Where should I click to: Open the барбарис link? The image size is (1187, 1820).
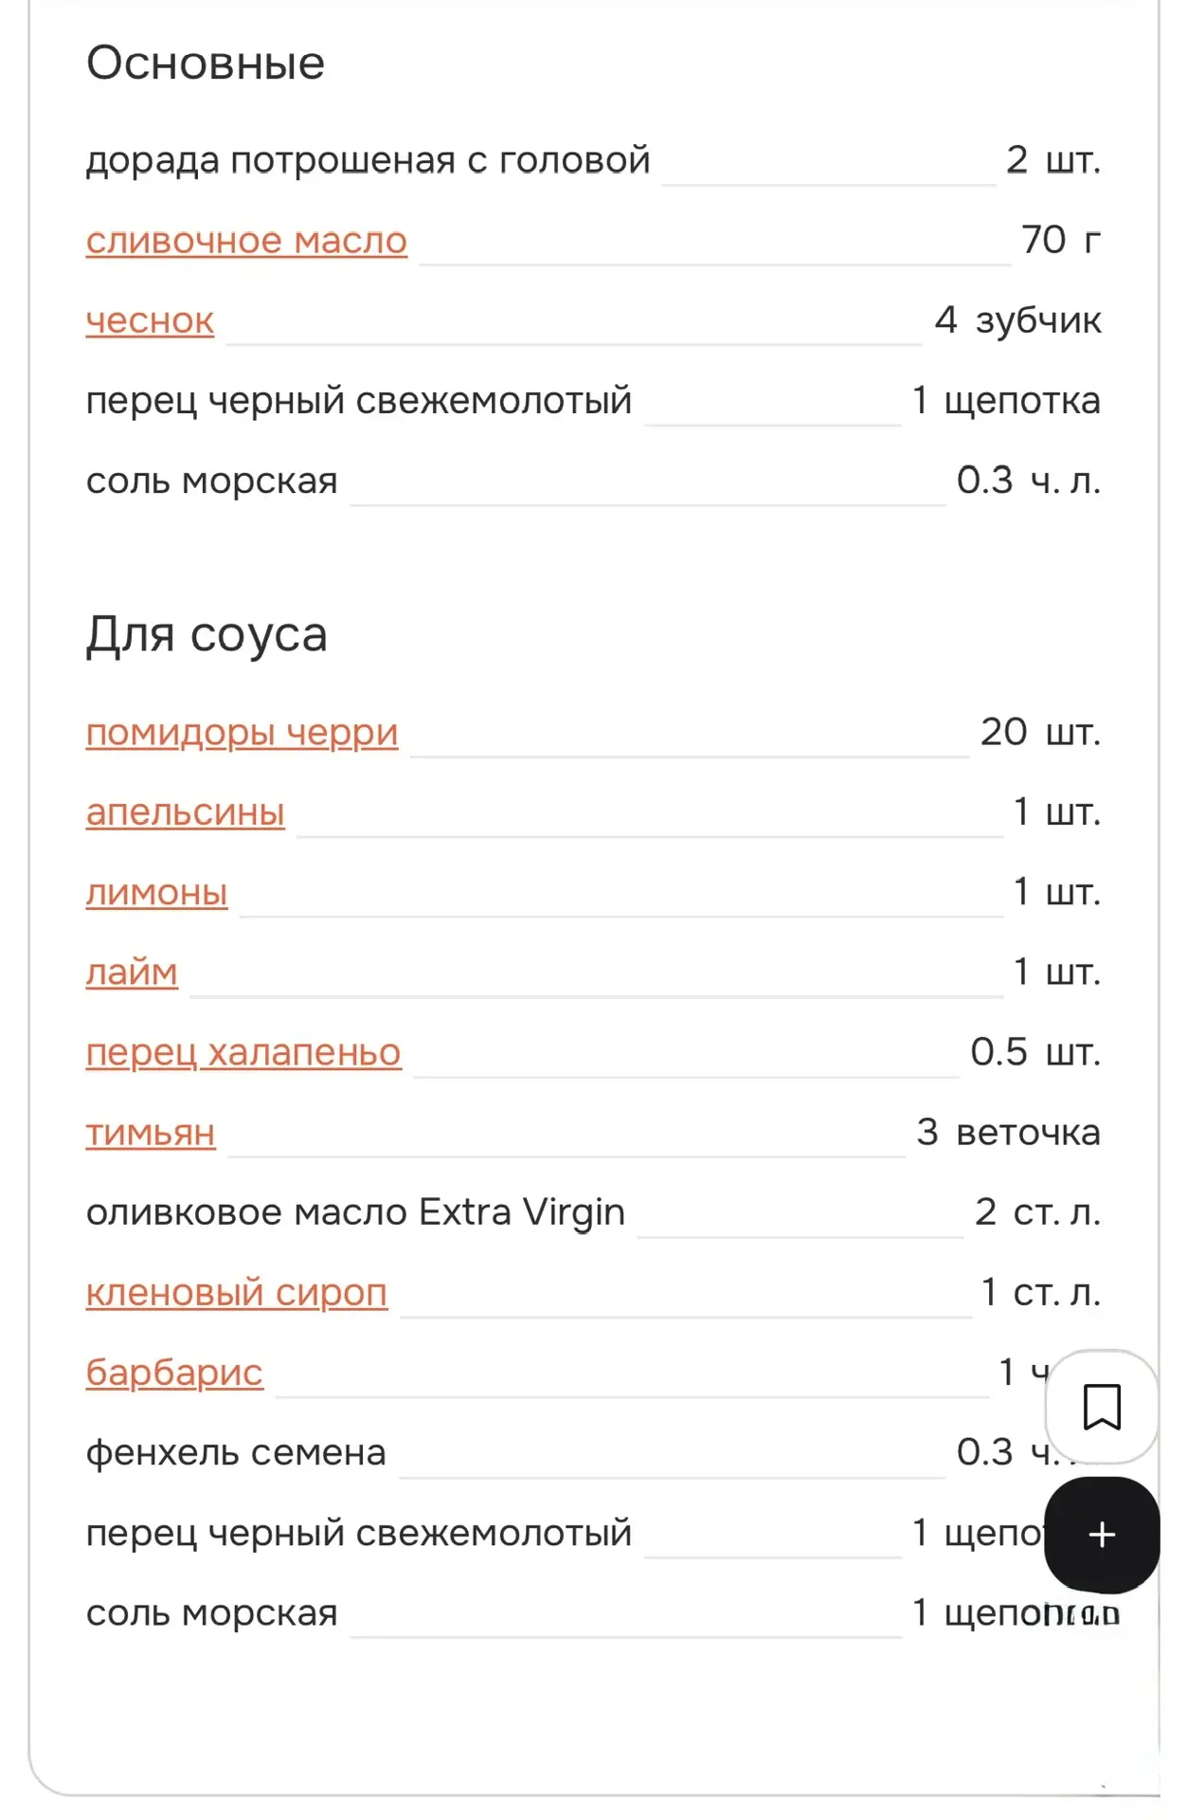[x=174, y=1373]
